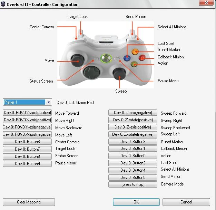The height and width of the screenshot is (210, 216).
Task: Click the 'Target Lock' label above controller
Action: (x=78, y=17)
